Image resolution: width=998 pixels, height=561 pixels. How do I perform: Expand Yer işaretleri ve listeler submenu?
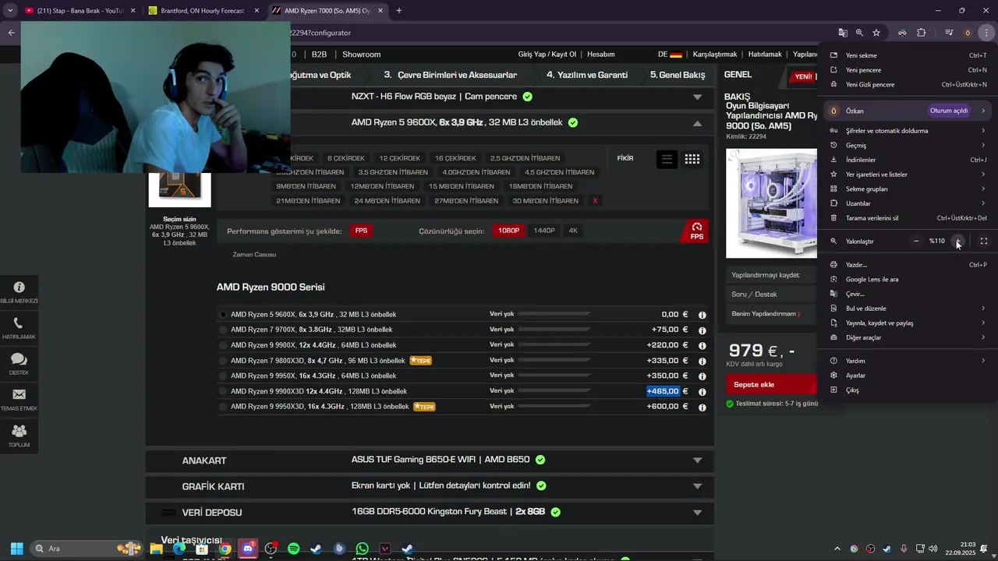tap(908, 175)
